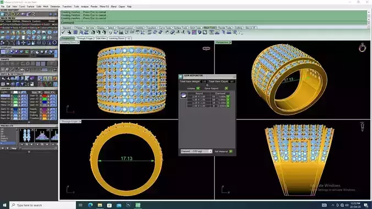
Task: Open the Clayoo menu
Action: coord(122,7)
